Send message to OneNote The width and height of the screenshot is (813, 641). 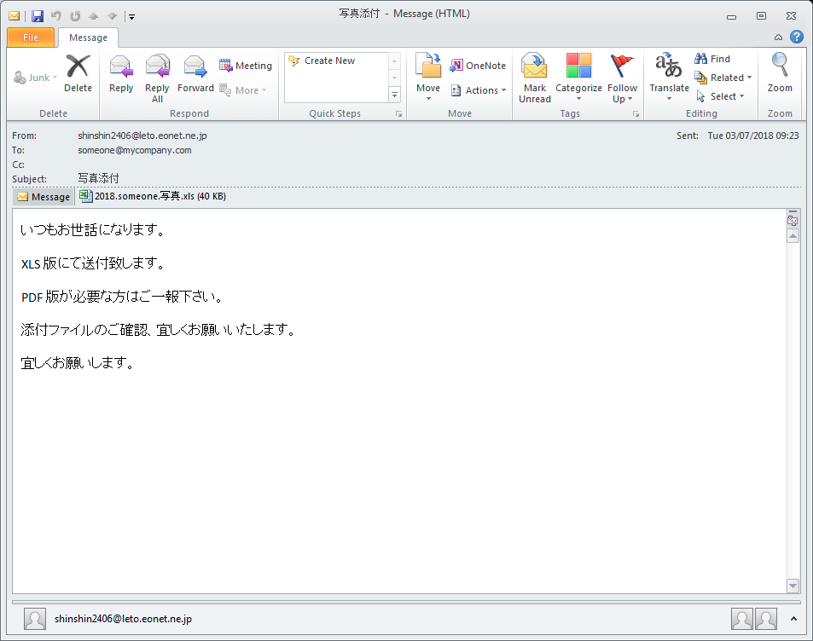coord(478,66)
